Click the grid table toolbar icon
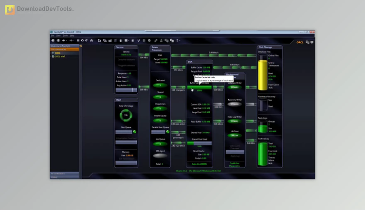Image resolution: width=365 pixels, height=210 pixels. [126, 40]
